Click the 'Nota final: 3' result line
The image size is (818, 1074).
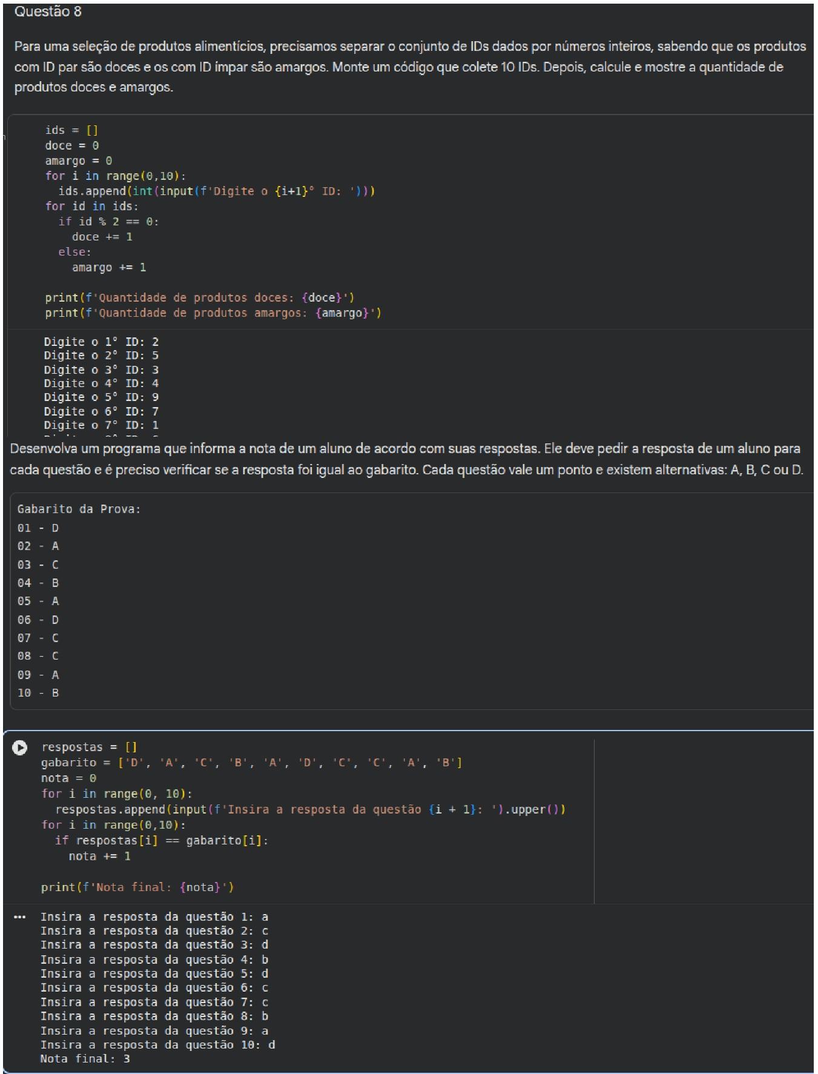point(85,1059)
